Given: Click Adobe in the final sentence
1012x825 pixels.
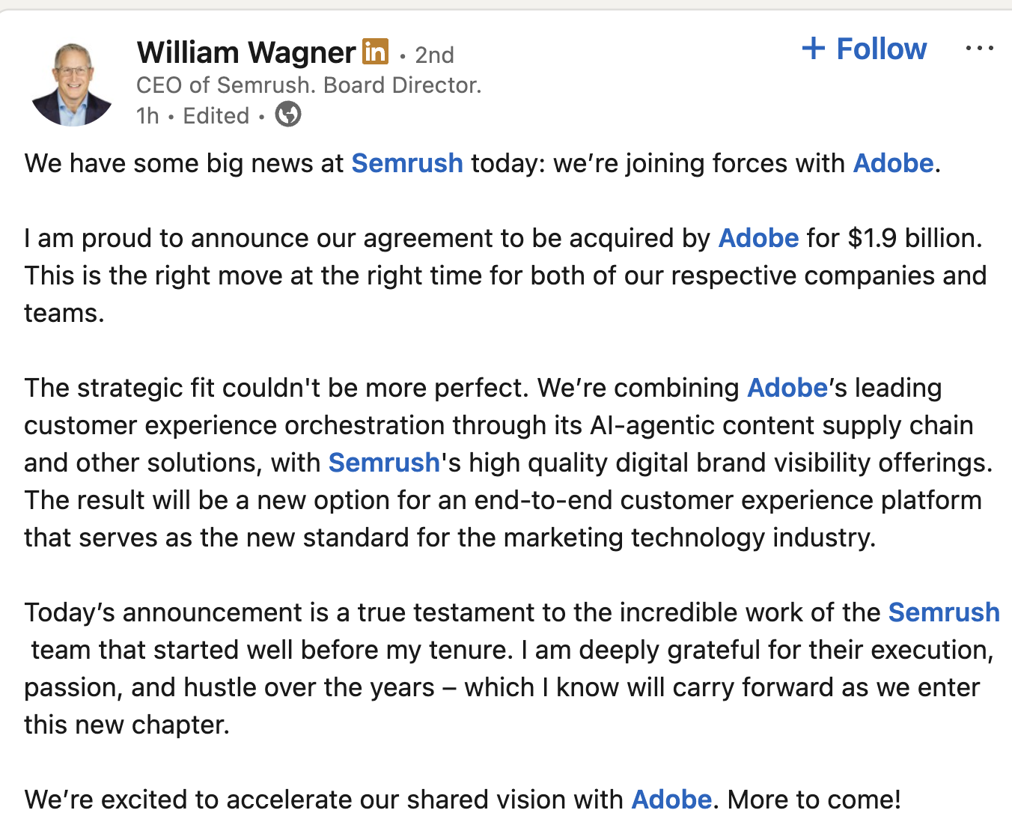Looking at the screenshot, I should (x=671, y=800).
